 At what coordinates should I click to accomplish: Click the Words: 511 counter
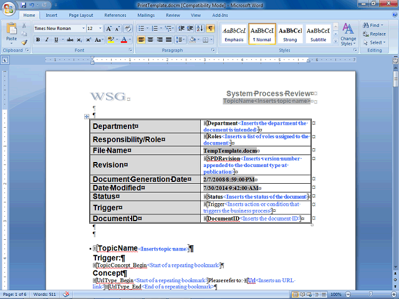(x=44, y=295)
